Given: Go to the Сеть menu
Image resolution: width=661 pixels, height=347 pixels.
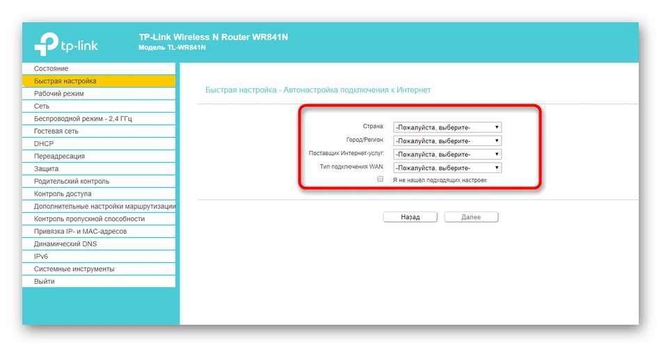Looking at the screenshot, I should tap(99, 106).
